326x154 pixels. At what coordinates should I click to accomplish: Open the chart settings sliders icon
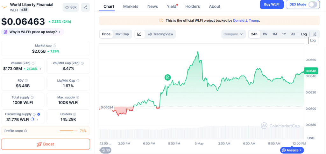pyautogui.click(x=315, y=34)
